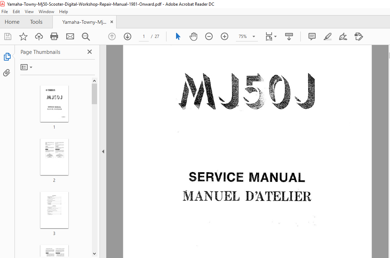
Task: Open the find text magnifier icon
Action: pyautogui.click(x=86, y=37)
